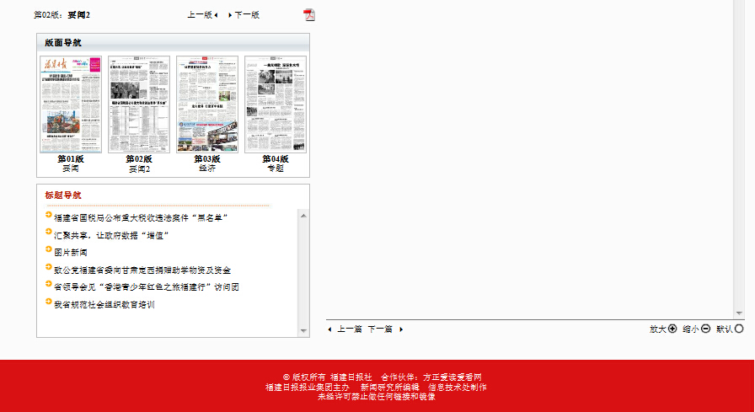Click the zoom in (放大) plus icon
Viewport: 755px width, 412px height.
click(x=672, y=329)
